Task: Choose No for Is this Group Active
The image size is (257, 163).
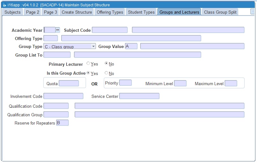Action: pos(106,73)
